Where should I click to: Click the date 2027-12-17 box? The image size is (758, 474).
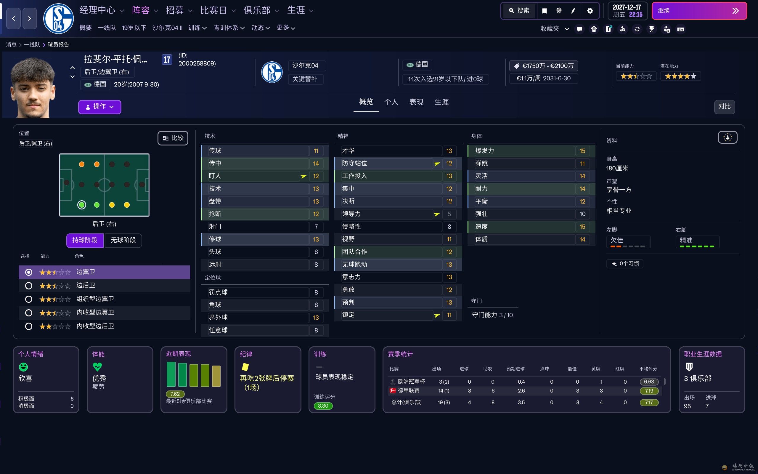627,11
